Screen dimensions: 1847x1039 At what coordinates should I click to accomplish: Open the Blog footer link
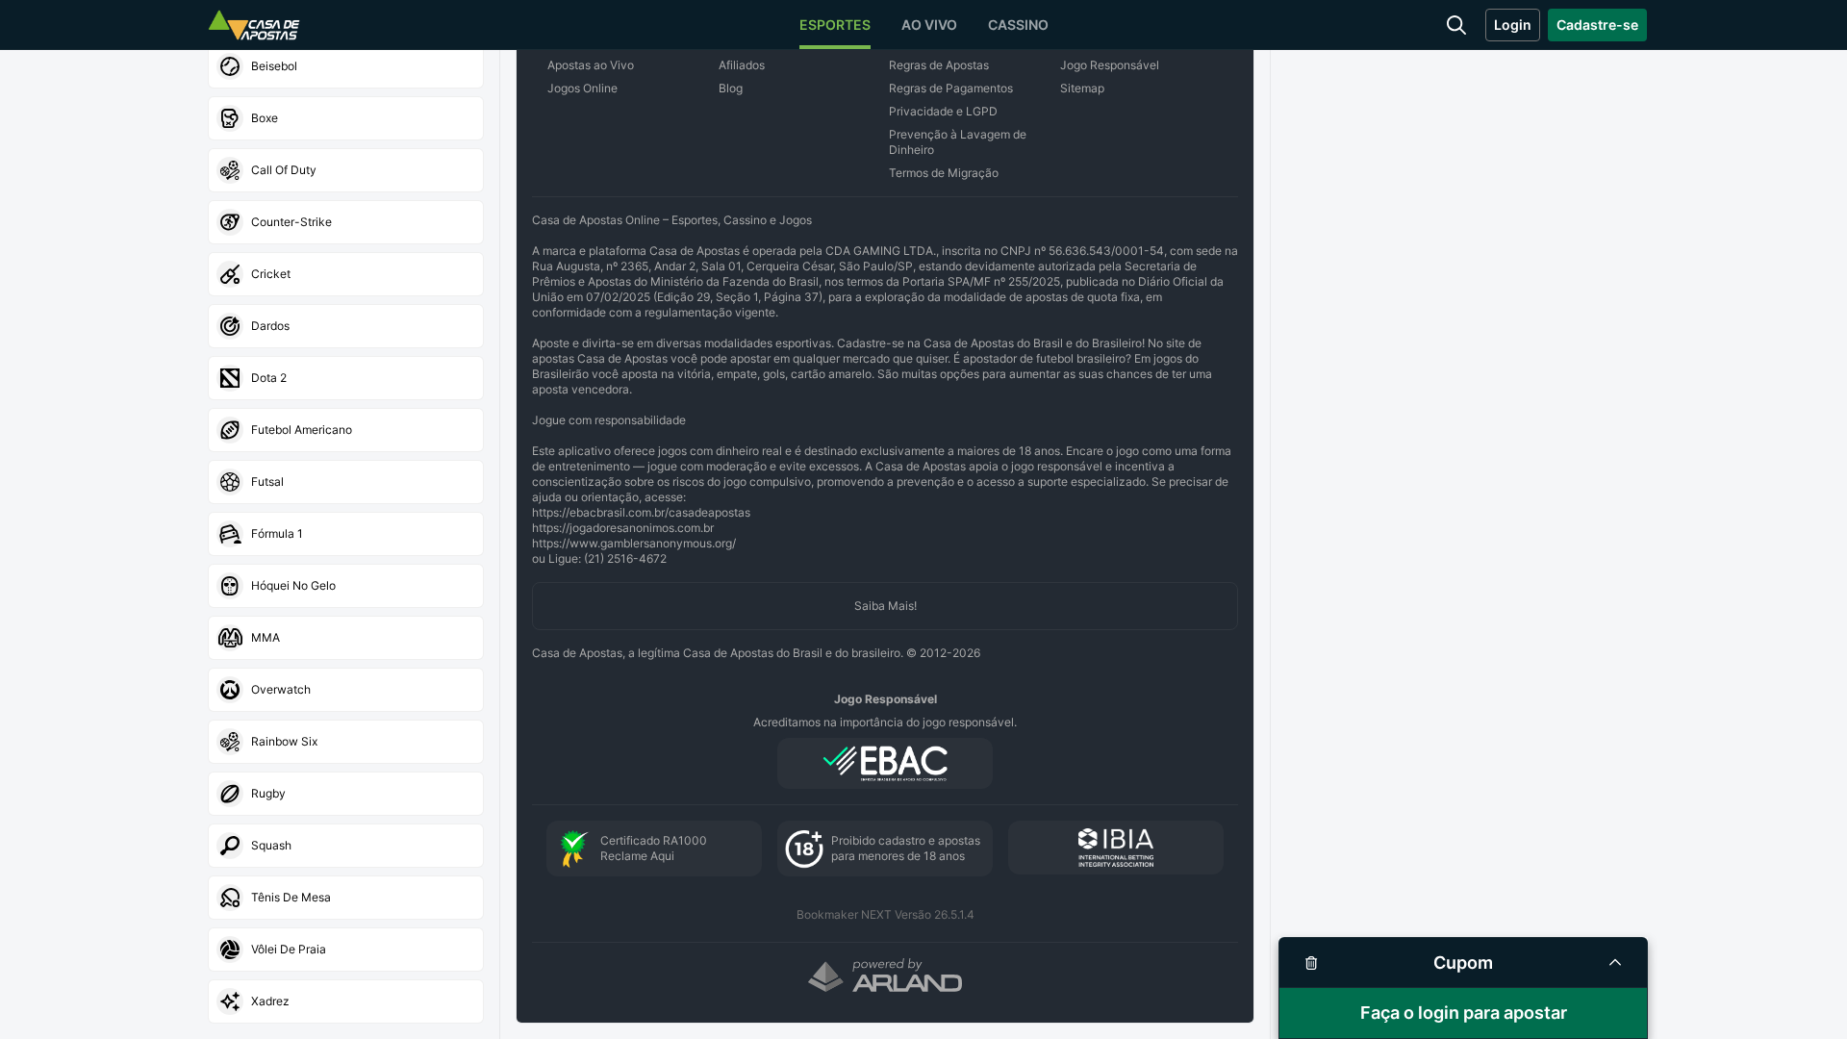(x=730, y=89)
